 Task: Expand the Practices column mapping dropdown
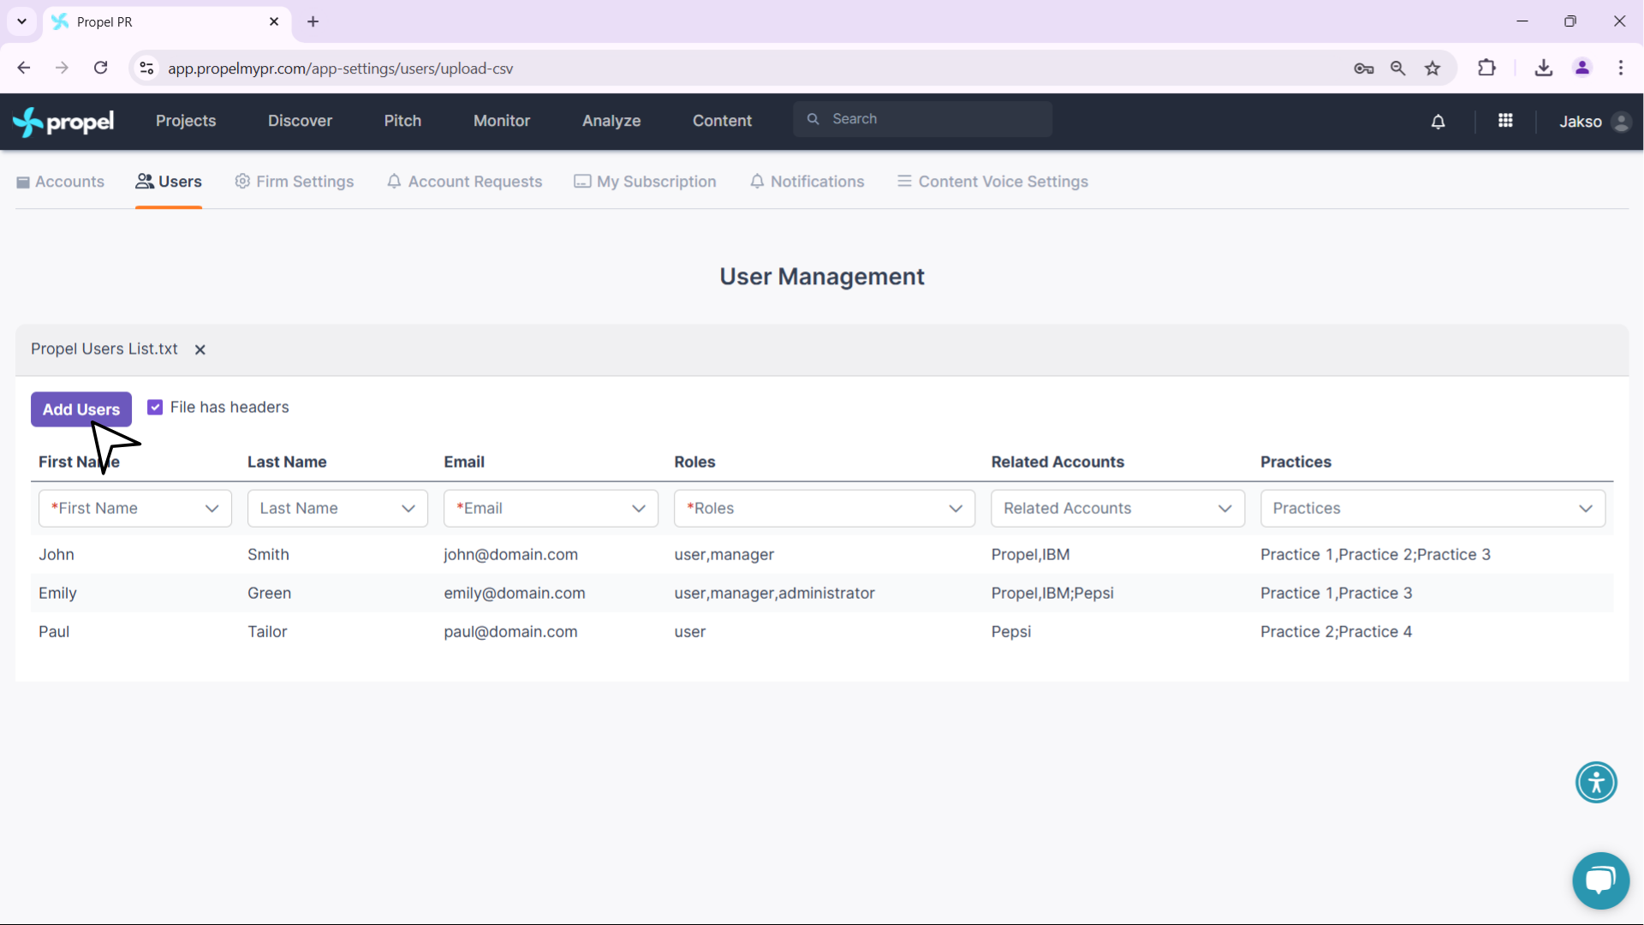(1433, 509)
